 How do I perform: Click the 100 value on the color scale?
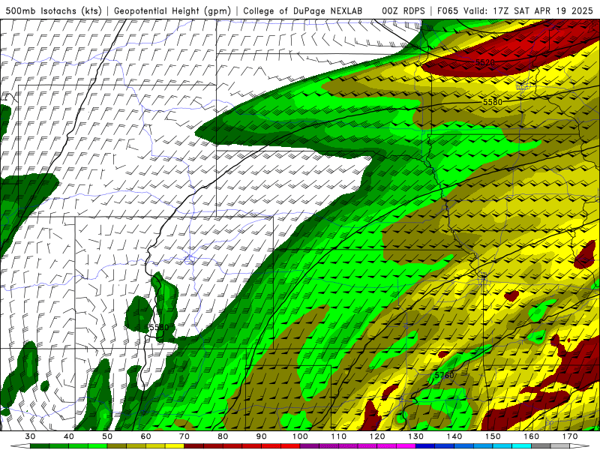tap(300, 436)
